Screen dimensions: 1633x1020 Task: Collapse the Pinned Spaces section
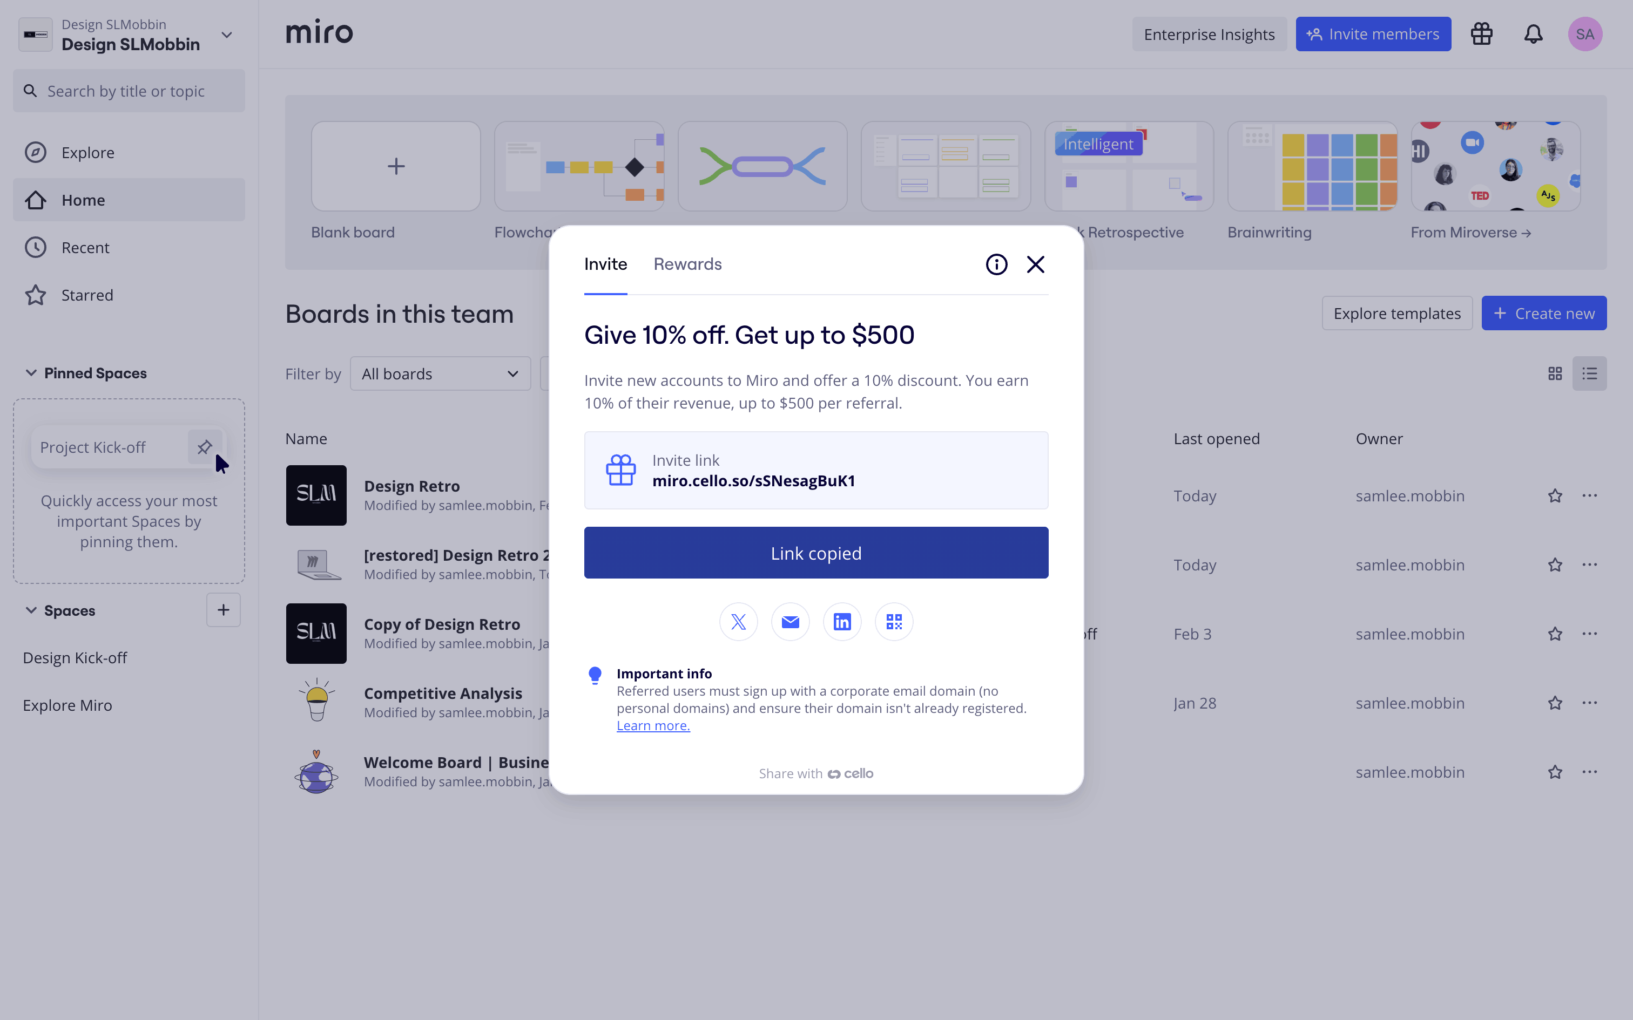coord(31,373)
